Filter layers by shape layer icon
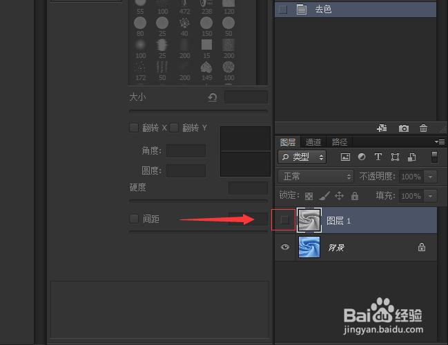The height and width of the screenshot is (345, 448). [x=395, y=157]
